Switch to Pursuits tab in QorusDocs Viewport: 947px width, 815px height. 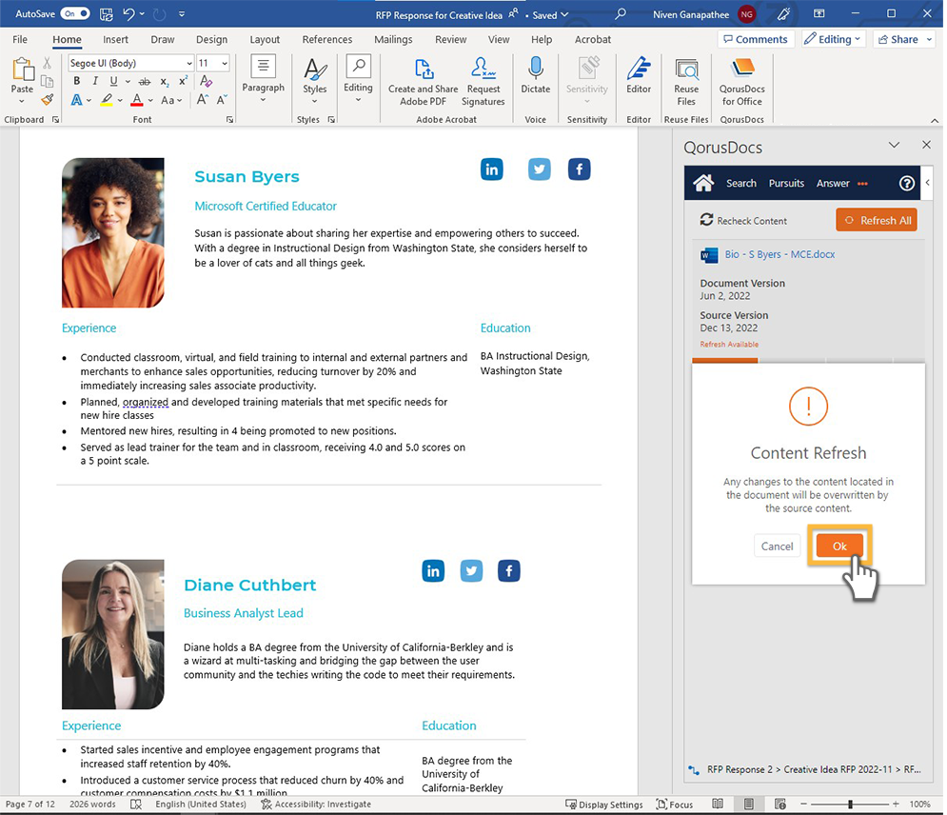click(x=786, y=183)
